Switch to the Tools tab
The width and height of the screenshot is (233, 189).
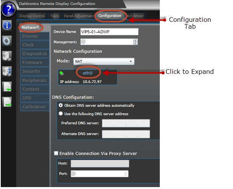point(54,16)
